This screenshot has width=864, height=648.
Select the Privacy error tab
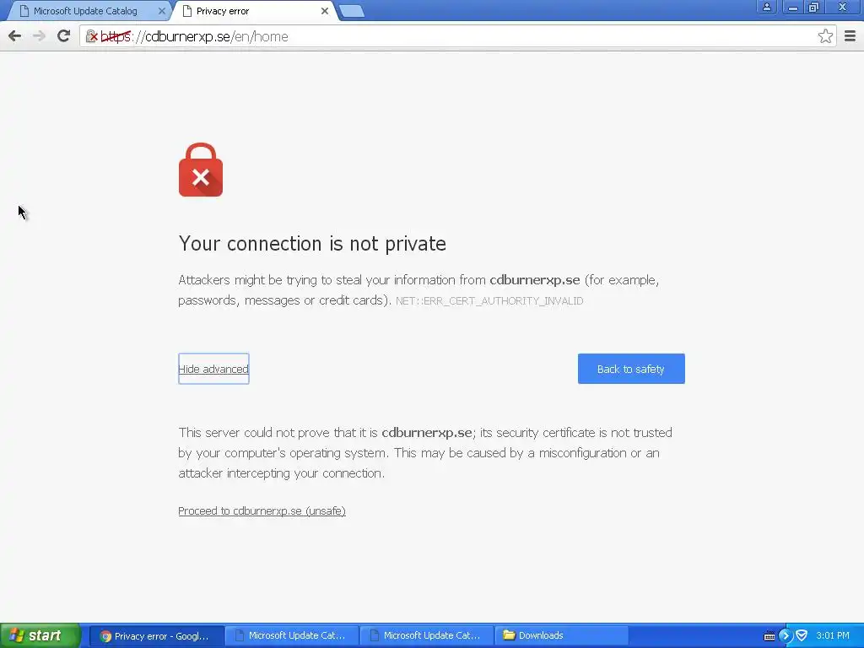point(223,11)
